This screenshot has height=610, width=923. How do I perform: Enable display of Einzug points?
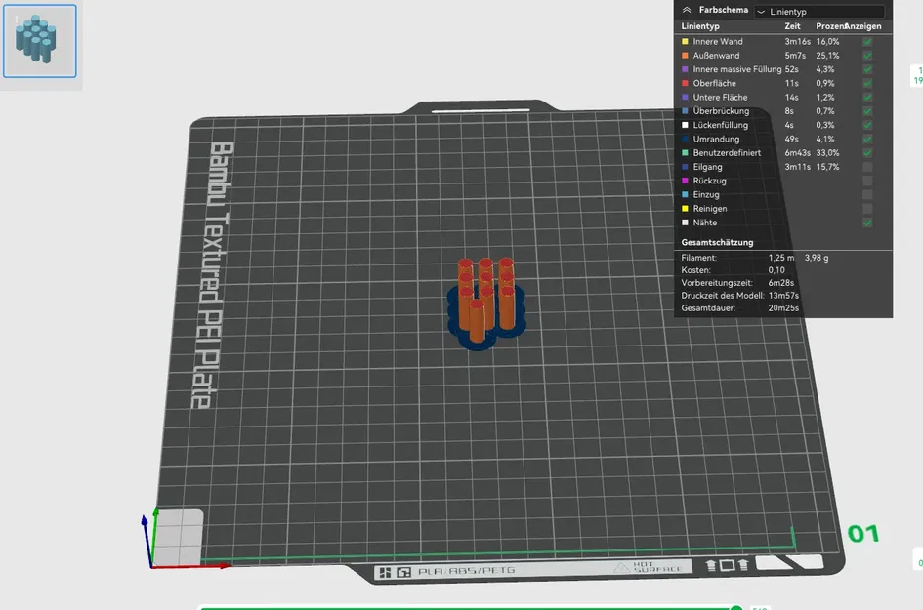[x=867, y=194]
